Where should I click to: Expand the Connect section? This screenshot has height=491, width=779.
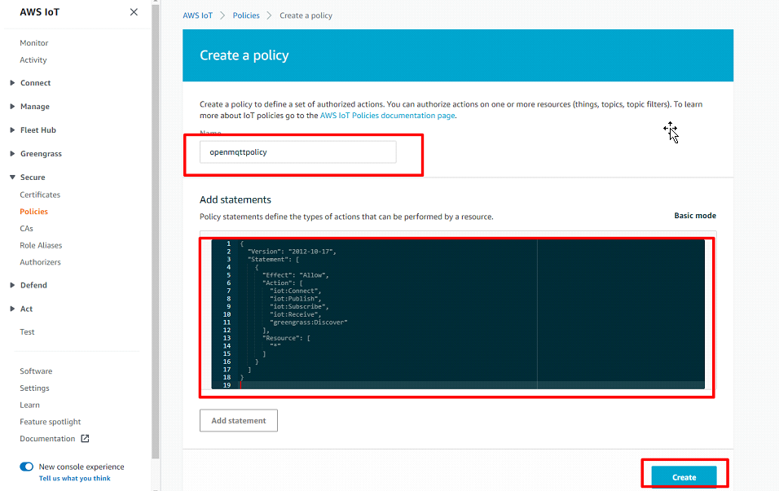point(35,82)
